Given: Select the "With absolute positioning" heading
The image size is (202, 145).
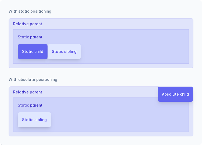Looking at the screenshot, I should pos(33,79).
